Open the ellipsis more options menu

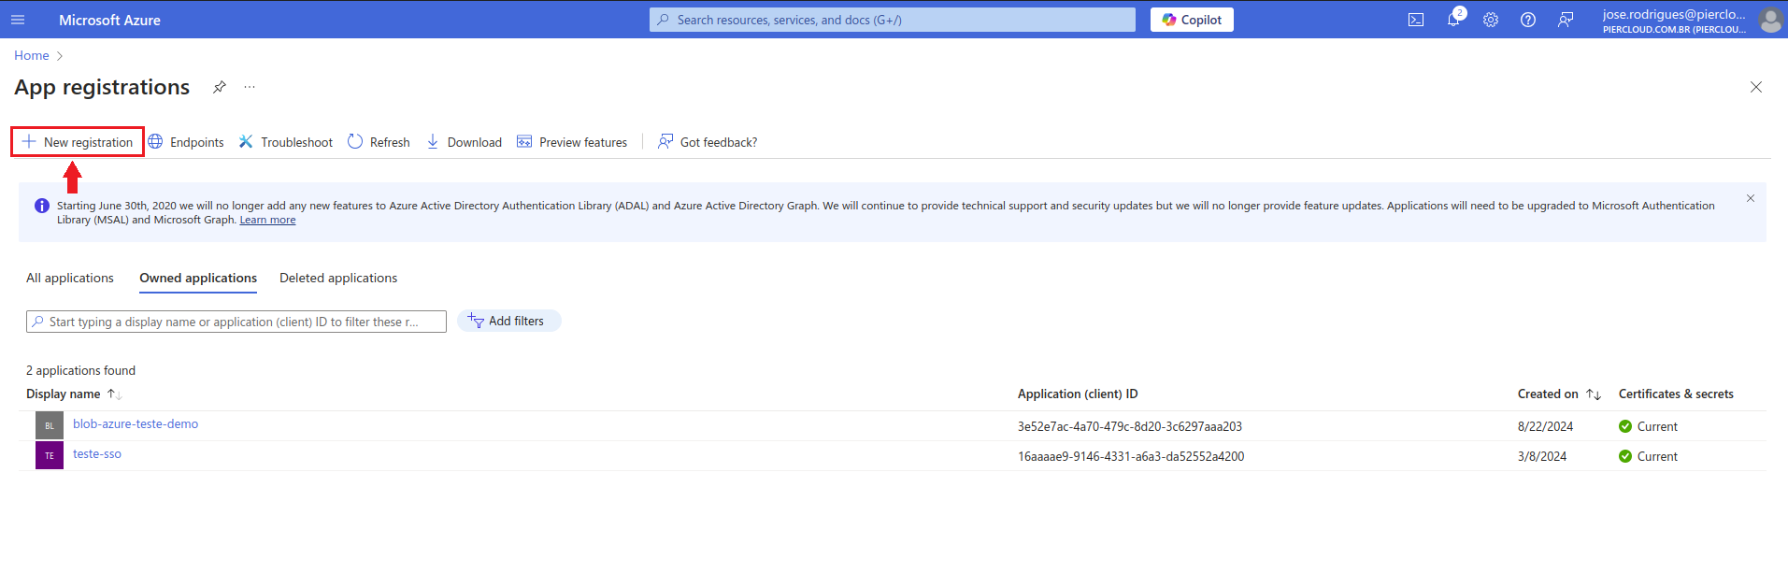(250, 87)
